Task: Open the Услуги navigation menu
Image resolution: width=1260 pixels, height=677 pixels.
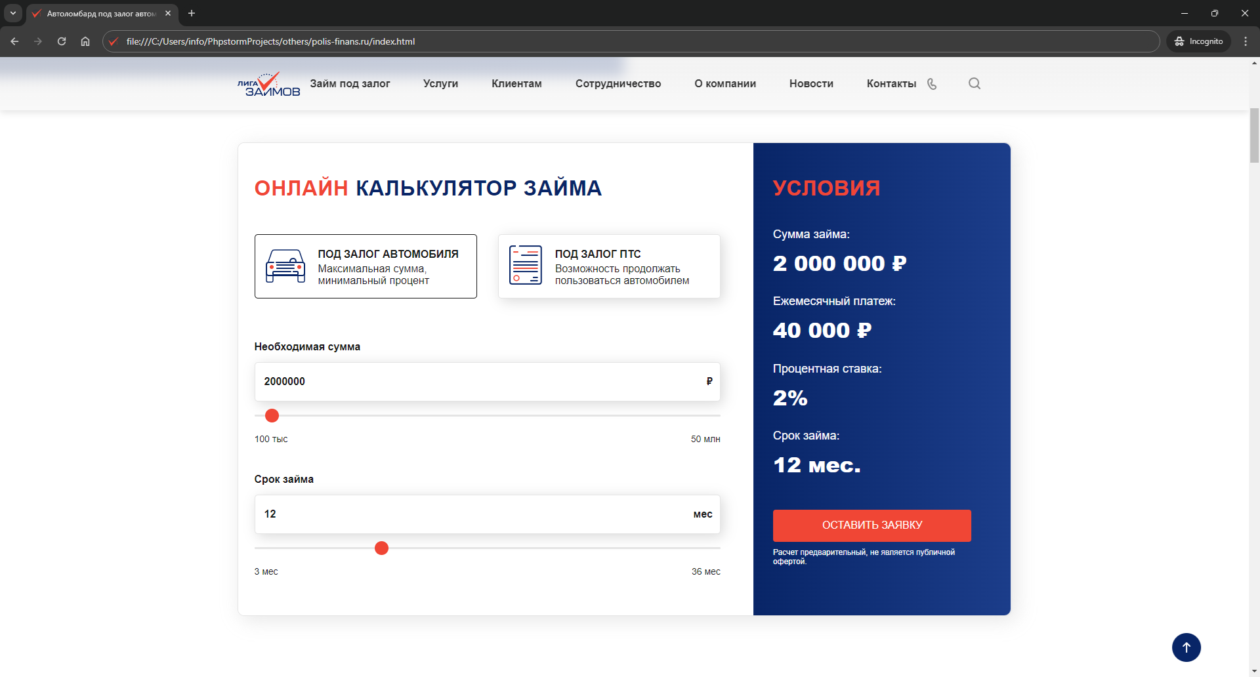Action: [440, 84]
